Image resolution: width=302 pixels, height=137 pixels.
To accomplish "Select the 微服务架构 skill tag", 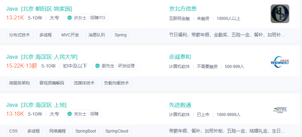I will [x=20, y=83].
